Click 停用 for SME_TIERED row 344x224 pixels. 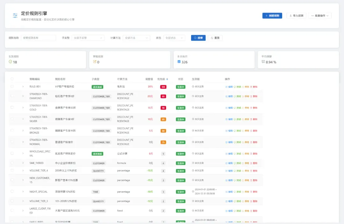(246, 163)
